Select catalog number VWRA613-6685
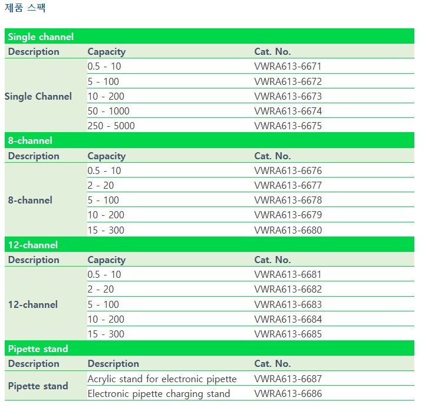 (288, 334)
